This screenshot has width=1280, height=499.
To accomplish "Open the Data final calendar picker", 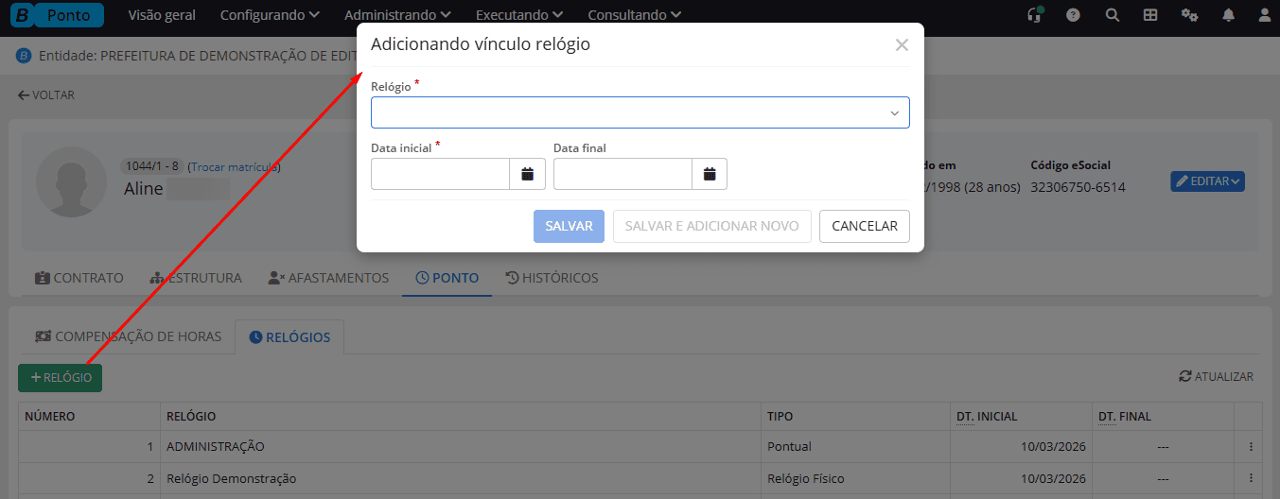I will 710,174.
